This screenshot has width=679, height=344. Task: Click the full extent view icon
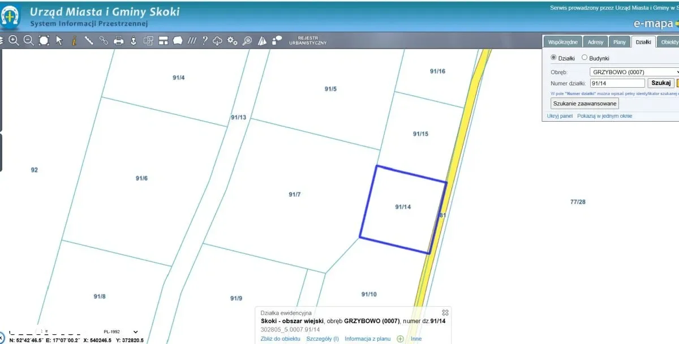click(44, 40)
